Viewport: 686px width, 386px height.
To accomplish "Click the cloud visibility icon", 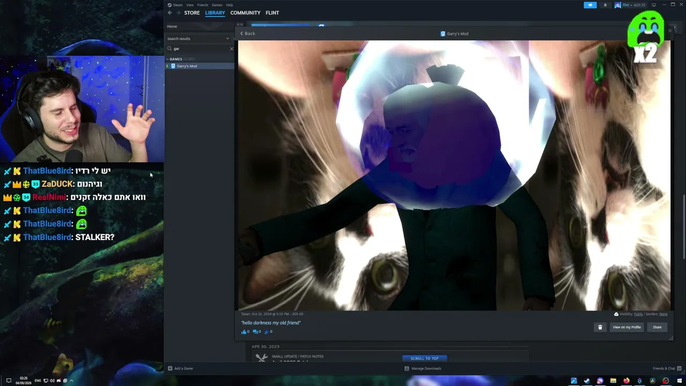I will tap(616, 314).
